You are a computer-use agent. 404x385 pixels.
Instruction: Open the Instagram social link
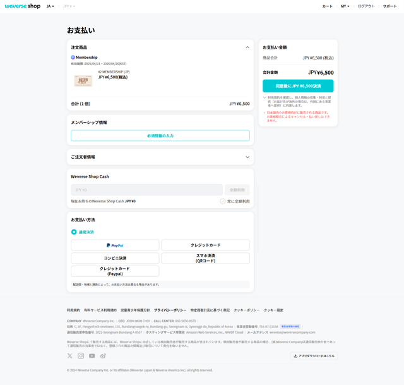(81, 356)
